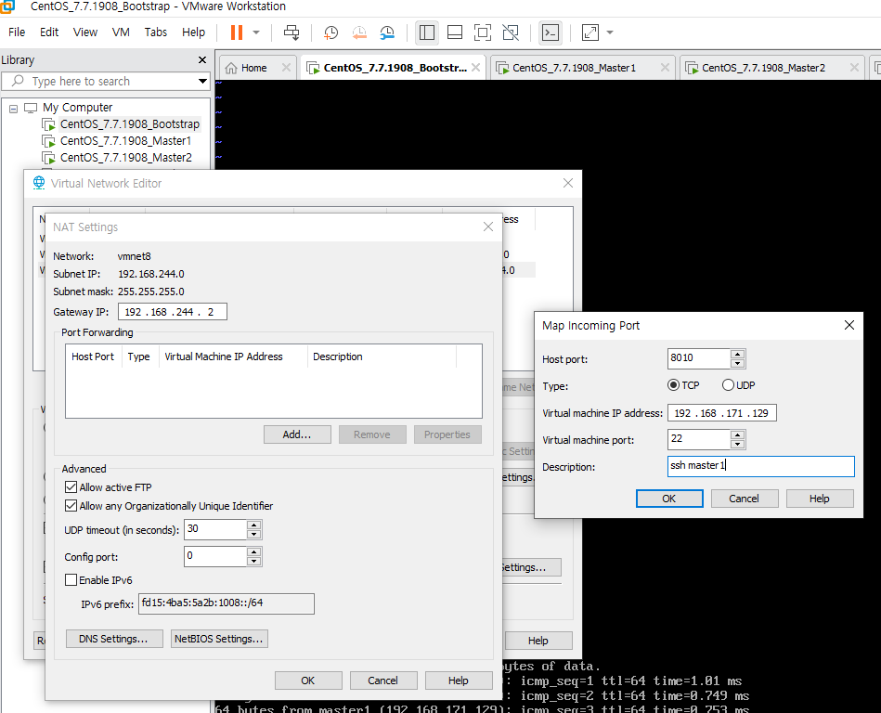Select the UDP radio button
The height and width of the screenshot is (713, 881).
click(728, 385)
